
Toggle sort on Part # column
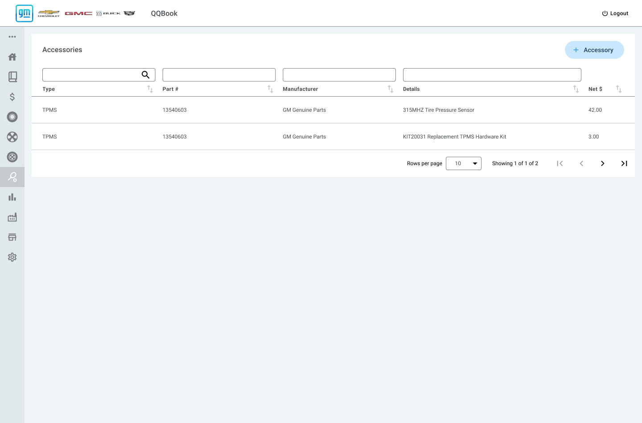(x=270, y=89)
